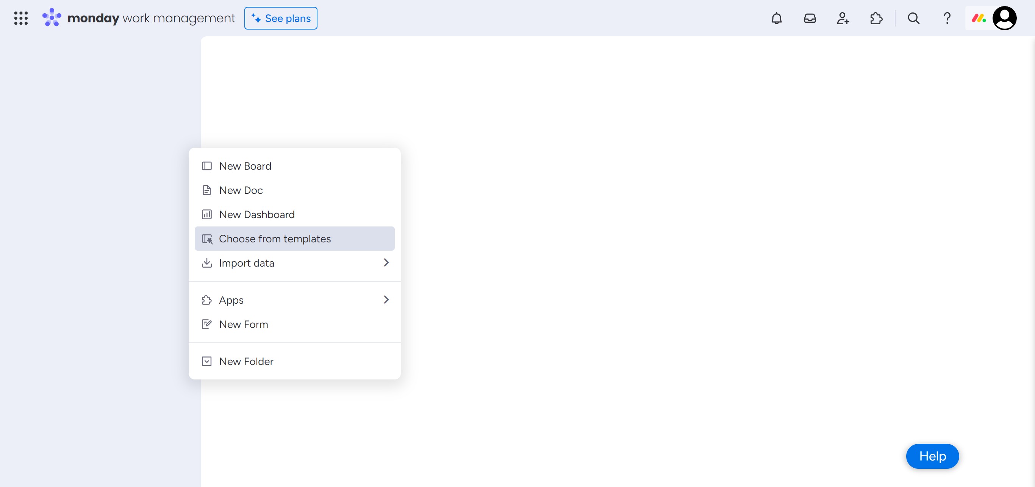Open the apps grid switcher icon
The height and width of the screenshot is (487, 1035).
(21, 18)
